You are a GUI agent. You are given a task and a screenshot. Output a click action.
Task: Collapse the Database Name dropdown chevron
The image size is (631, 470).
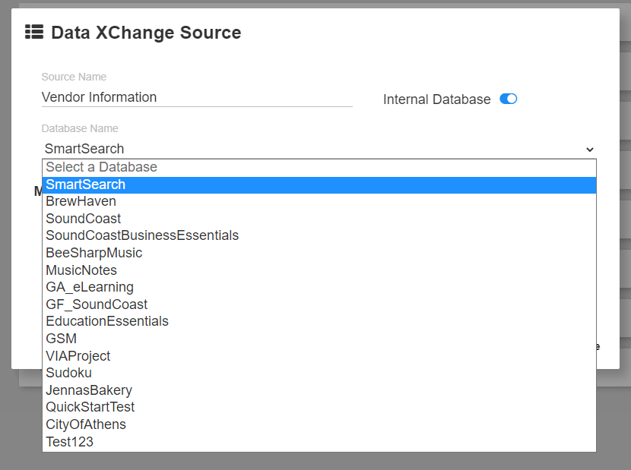590,150
